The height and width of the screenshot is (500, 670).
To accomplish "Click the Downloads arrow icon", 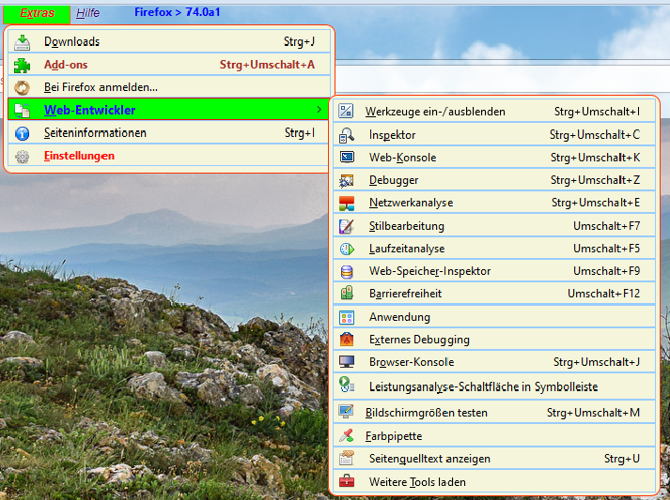I will tap(23, 42).
